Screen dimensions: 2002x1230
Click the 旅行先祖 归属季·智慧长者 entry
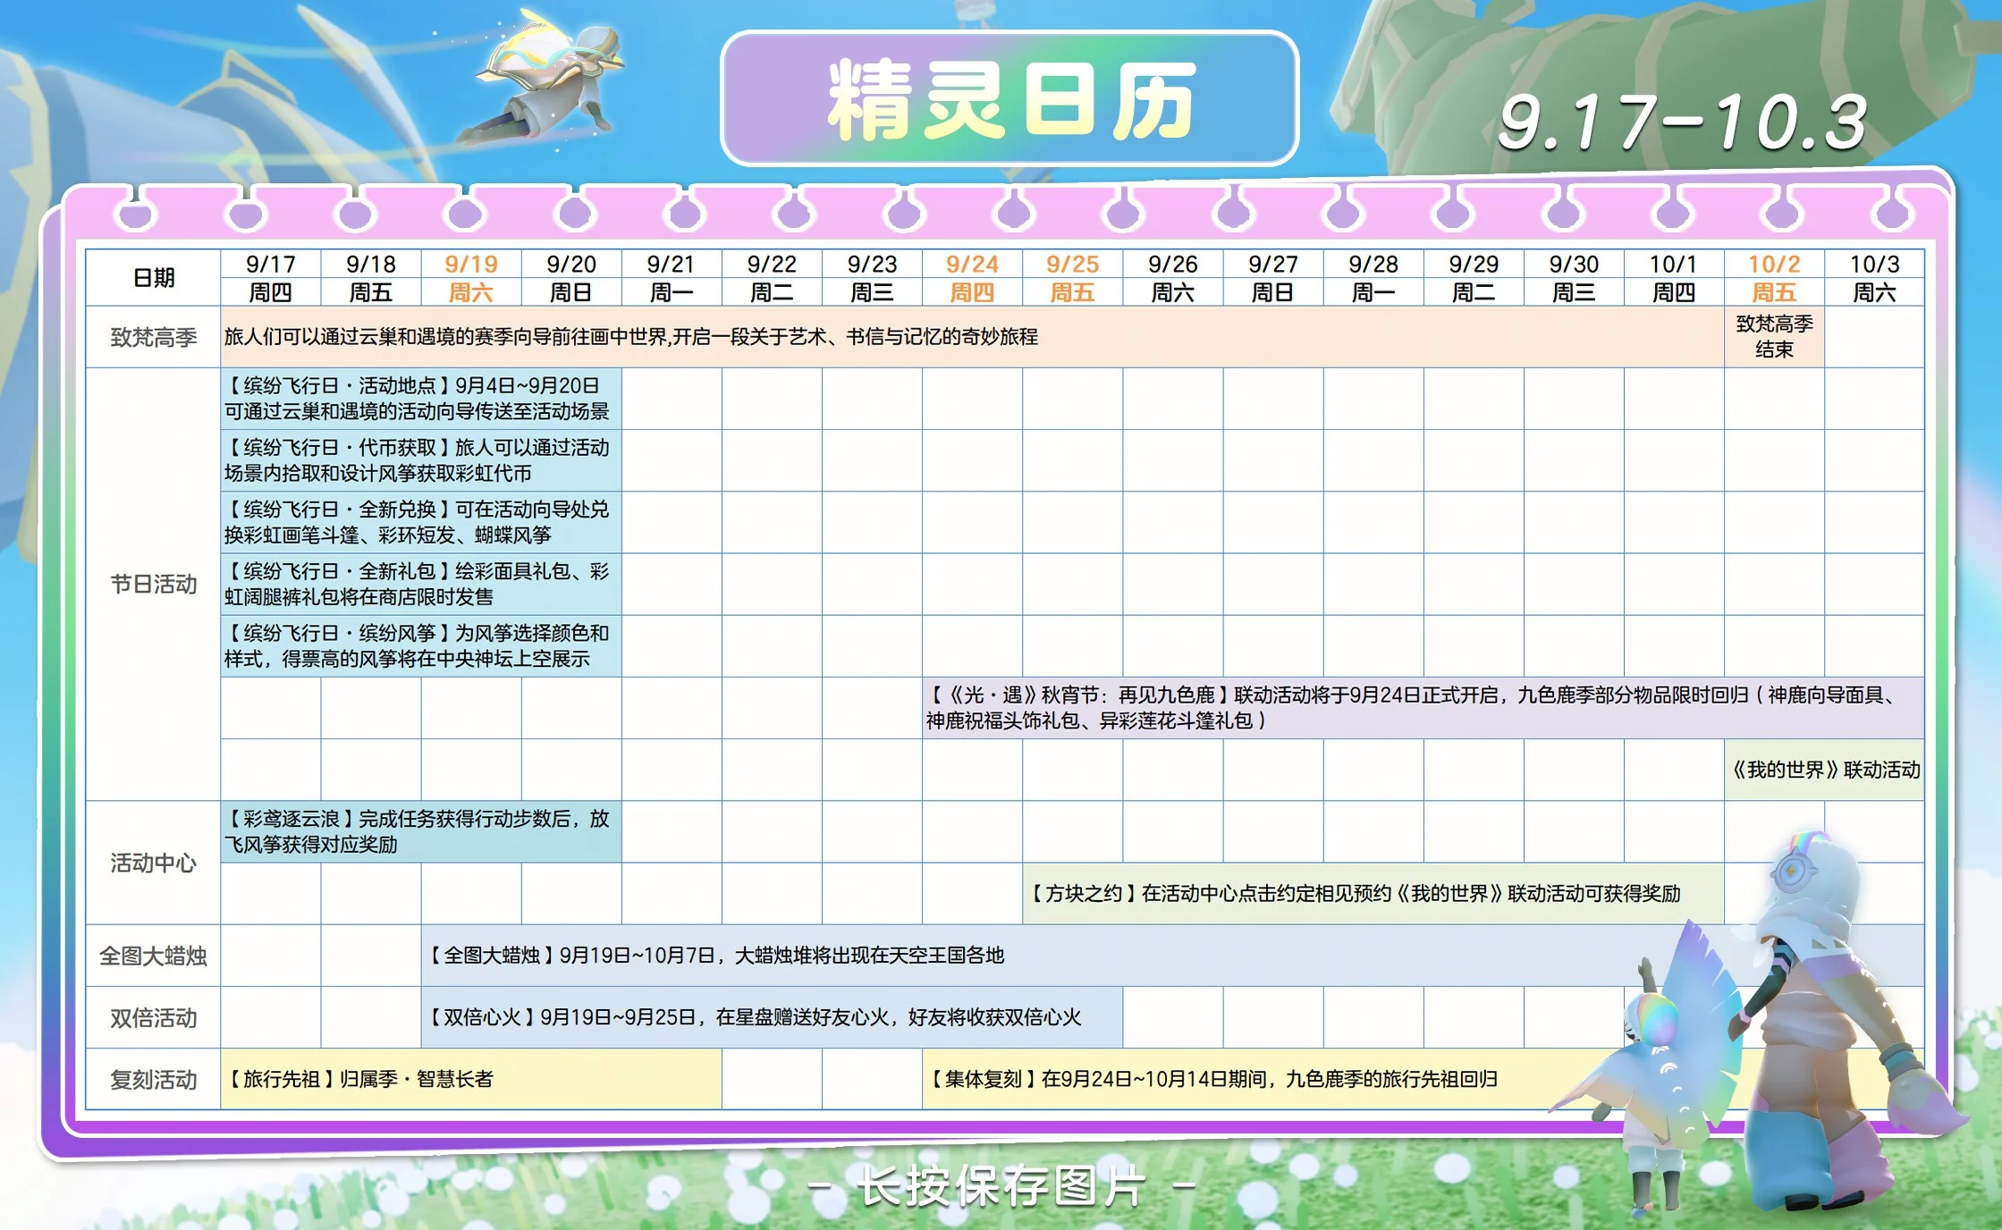pos(471,1079)
